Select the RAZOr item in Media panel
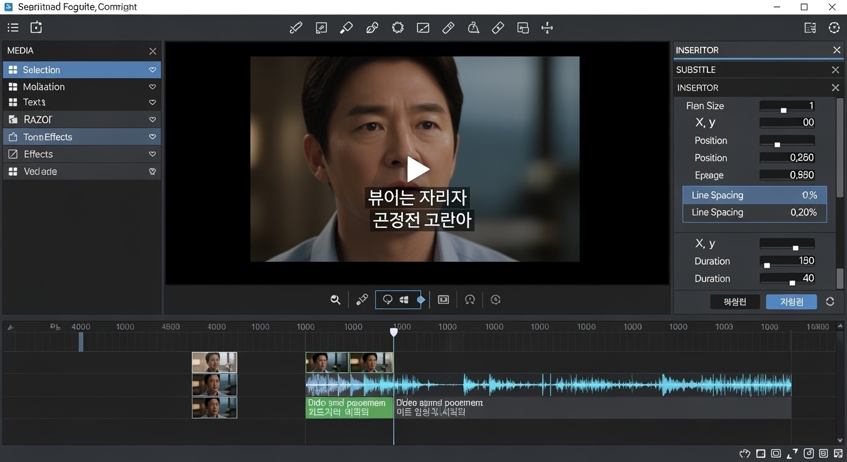This screenshot has width=847, height=462. [x=82, y=120]
